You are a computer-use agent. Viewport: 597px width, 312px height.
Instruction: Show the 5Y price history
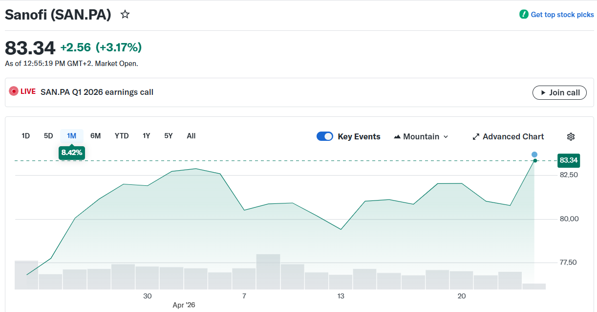click(169, 136)
